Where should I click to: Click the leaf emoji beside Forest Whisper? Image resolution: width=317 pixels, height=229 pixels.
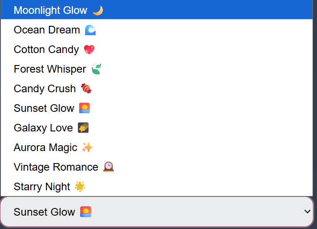[96, 69]
